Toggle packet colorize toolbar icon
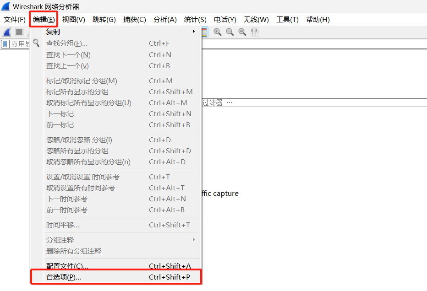Viewport: 427px width, 291px height. click(x=204, y=32)
